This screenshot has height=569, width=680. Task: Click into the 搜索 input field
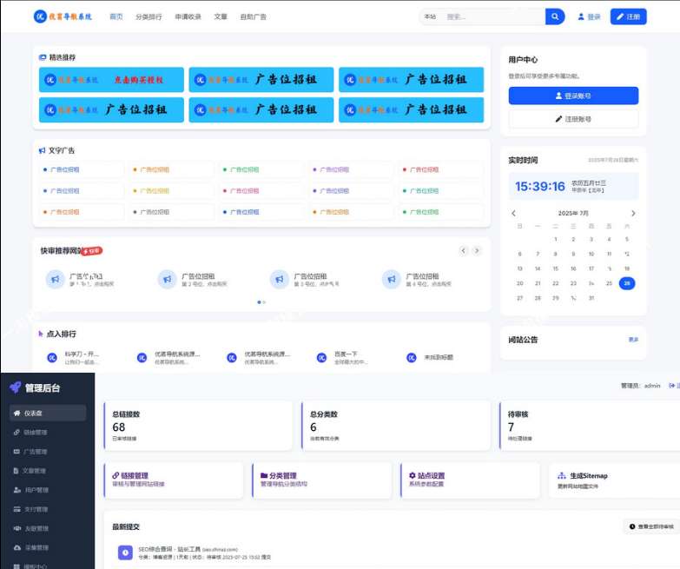pyautogui.click(x=491, y=17)
